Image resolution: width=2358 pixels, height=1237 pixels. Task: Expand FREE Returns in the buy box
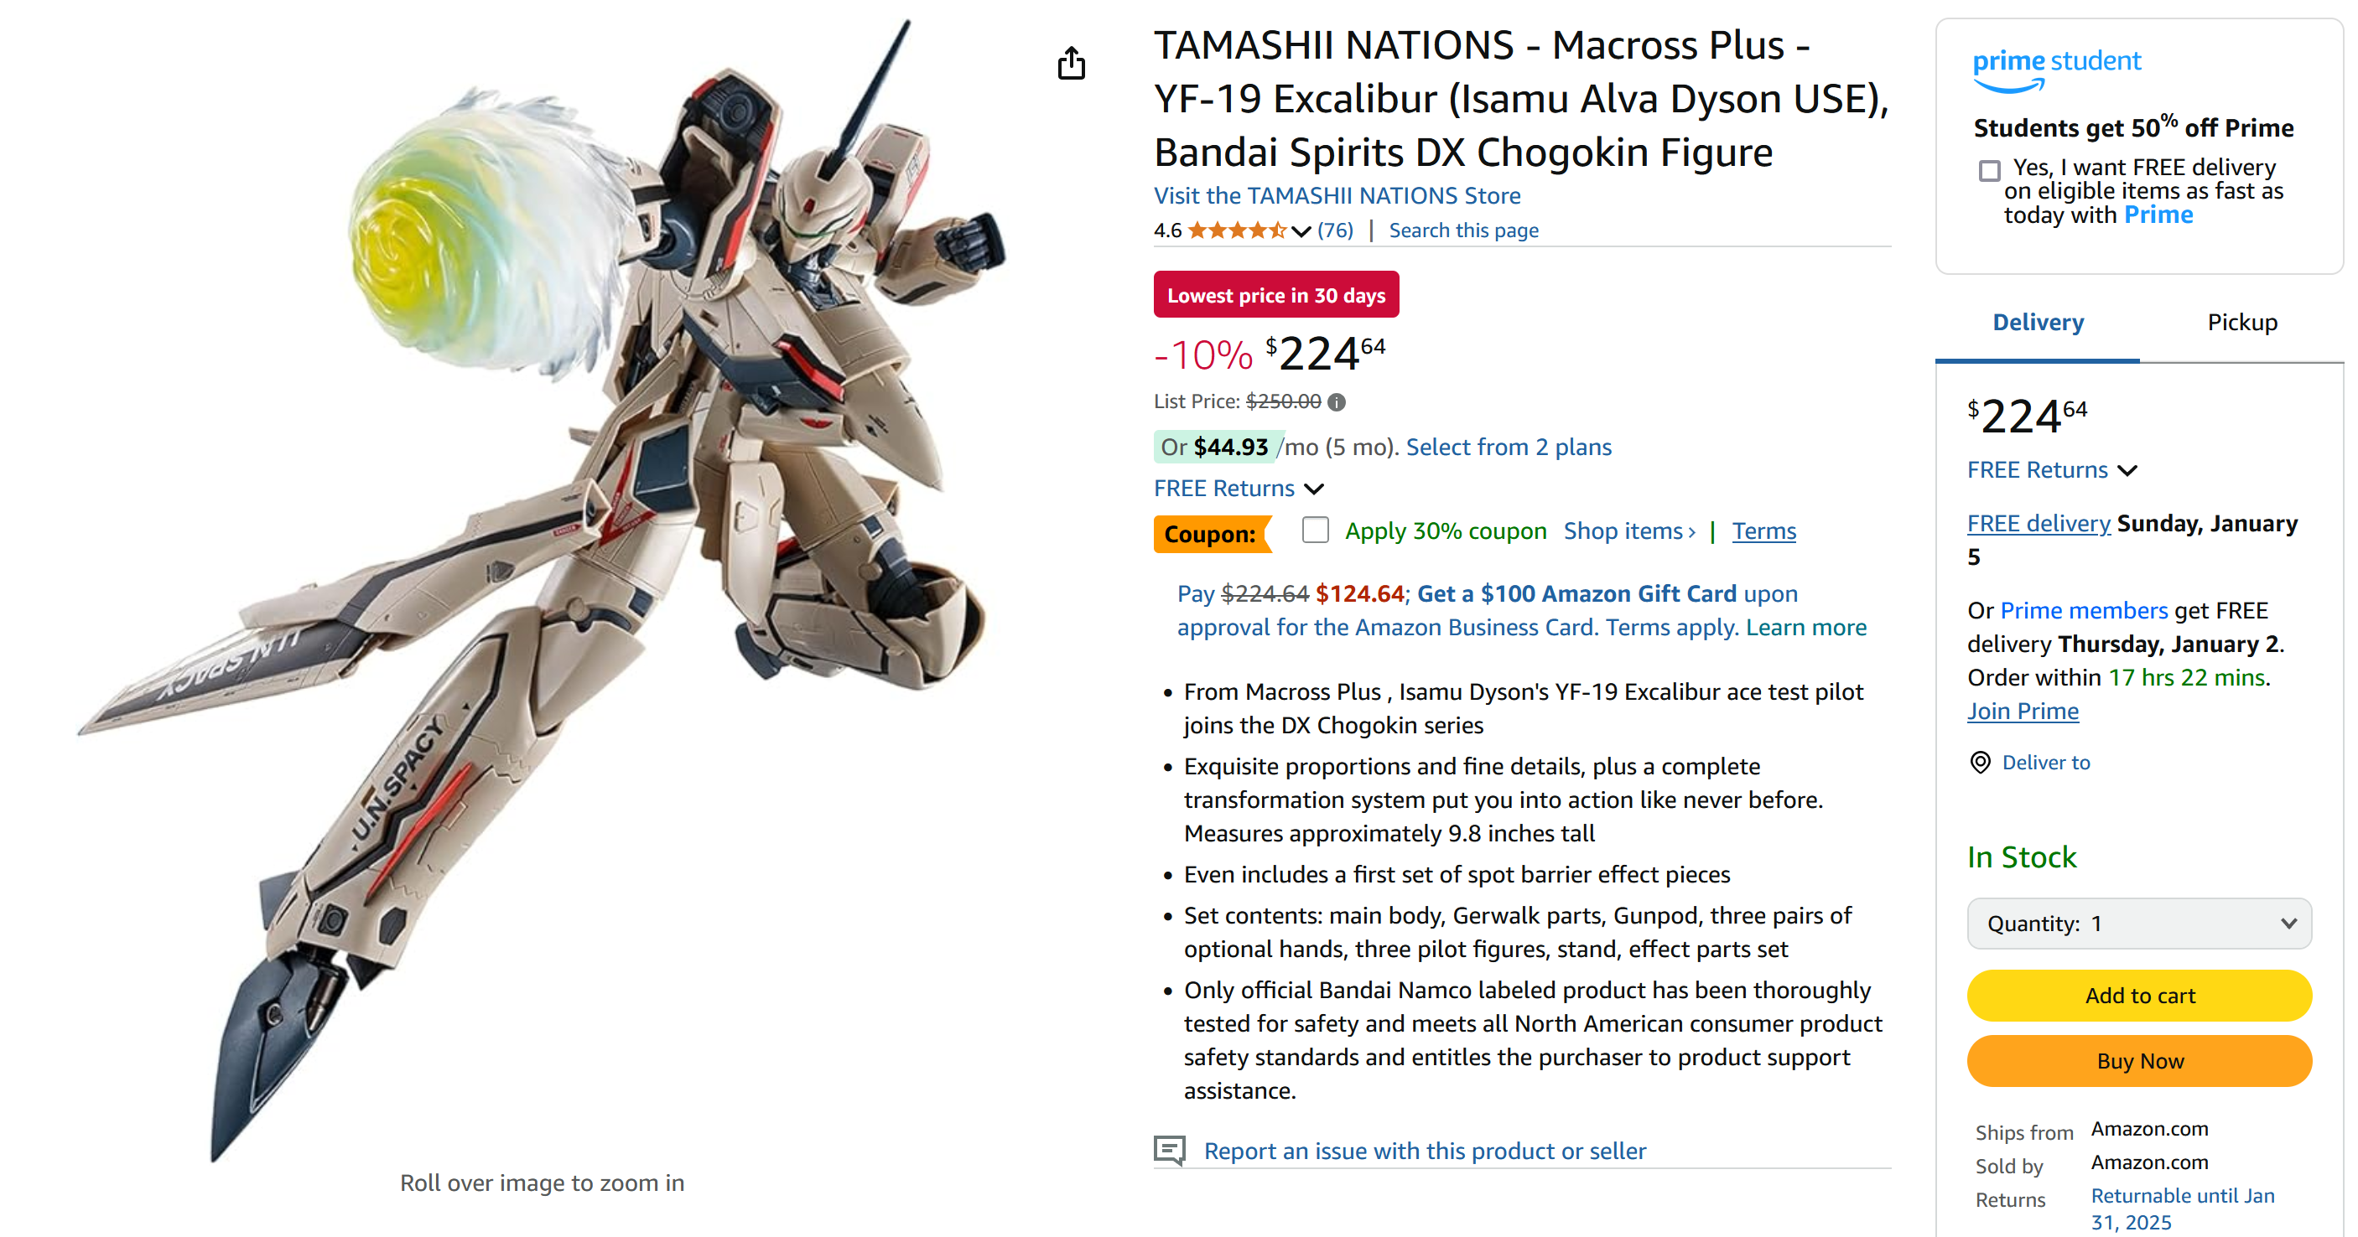pyautogui.click(x=2051, y=469)
